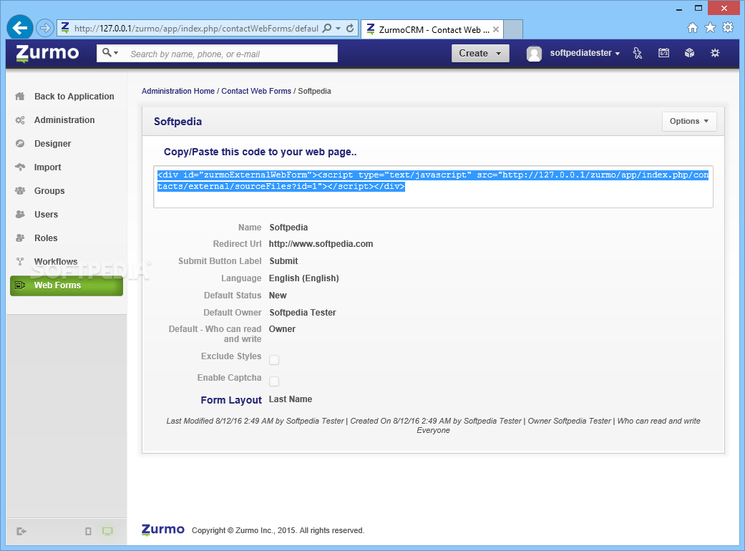Screen dimensions: 745x551
Task: Open the Zurmo settings gear icon
Action: click(715, 53)
